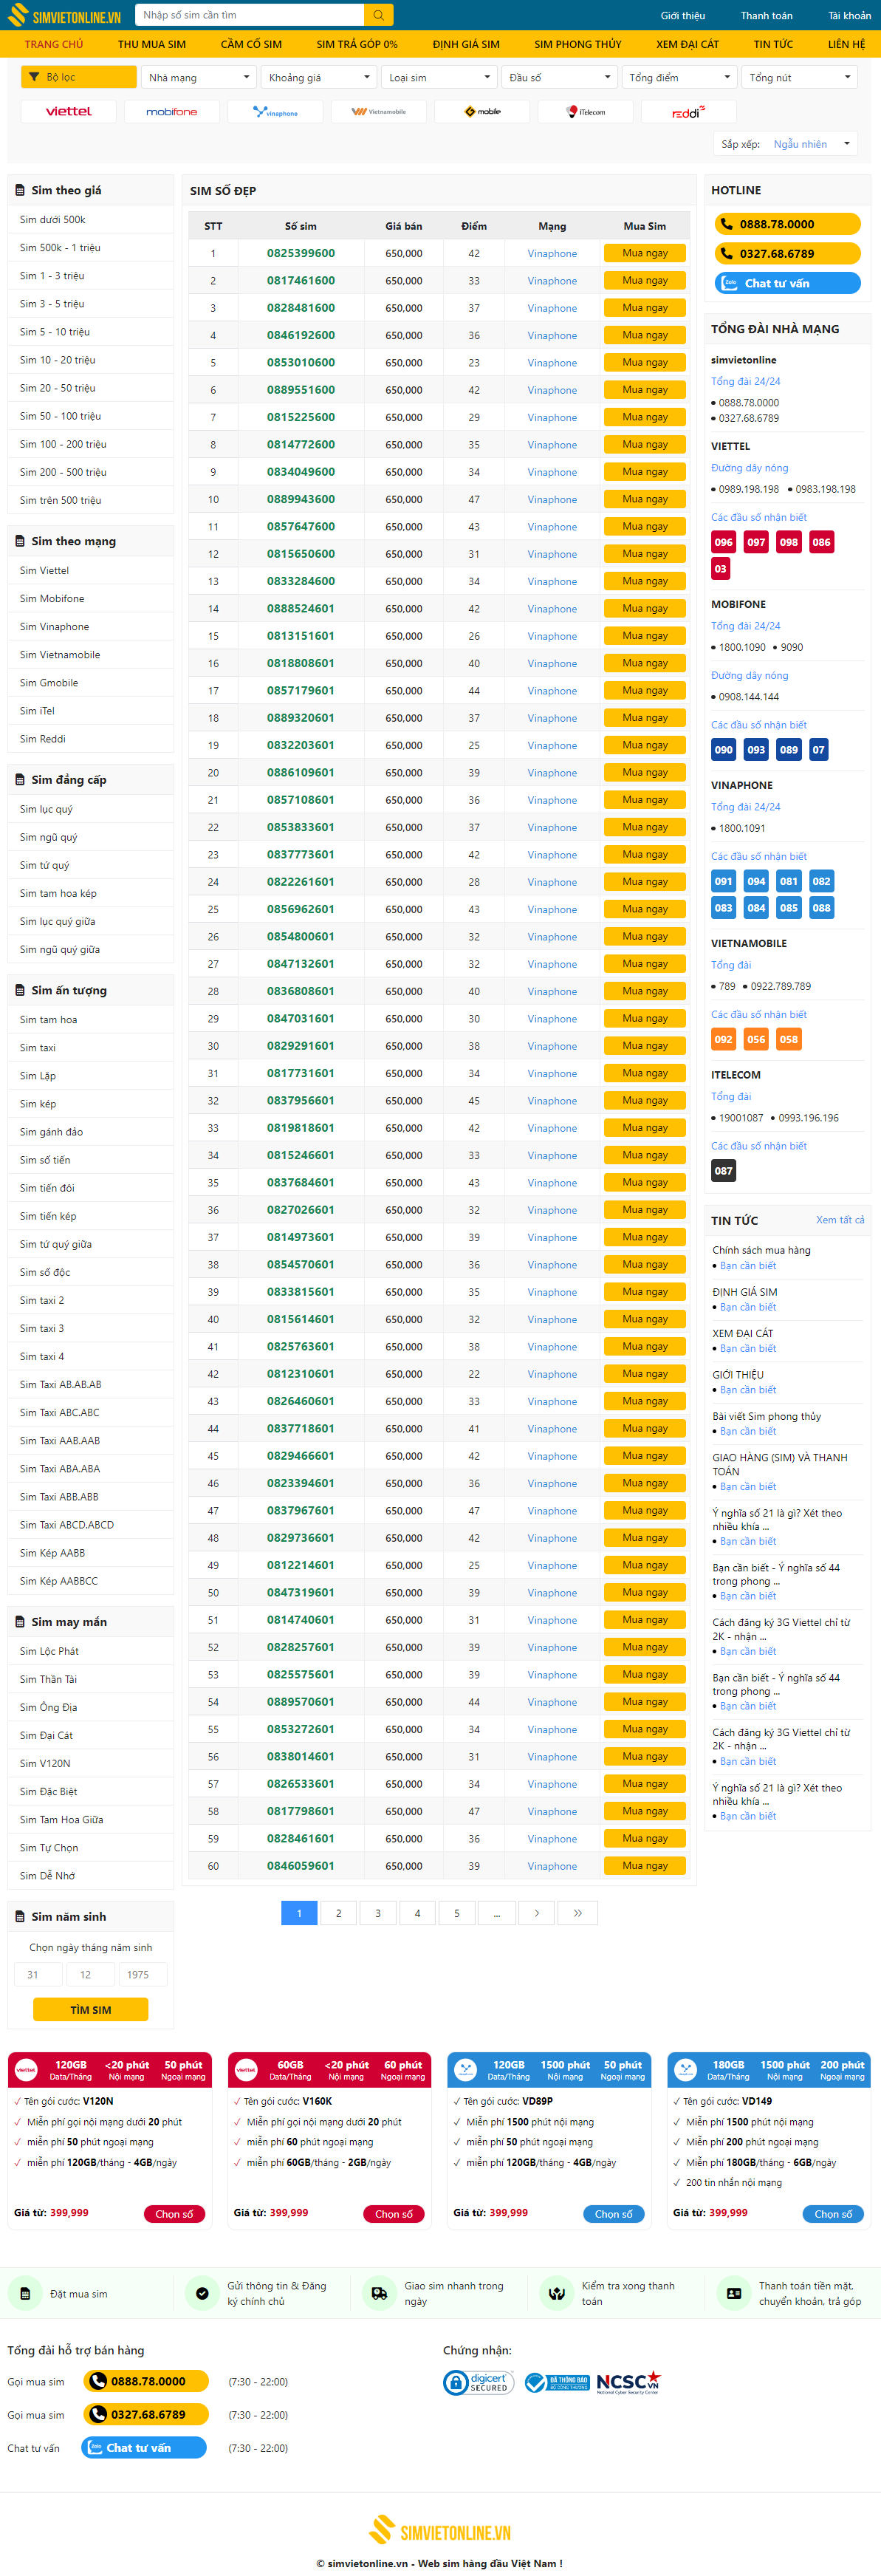The width and height of the screenshot is (881, 2576).
Task: Open the 'CẦM CỐ SIM' menu item
Action: (251, 44)
